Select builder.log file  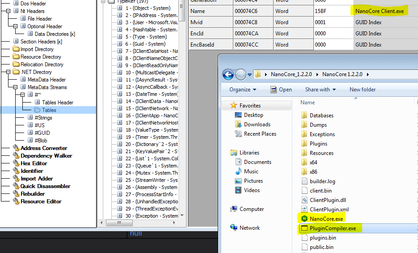coord(322,181)
